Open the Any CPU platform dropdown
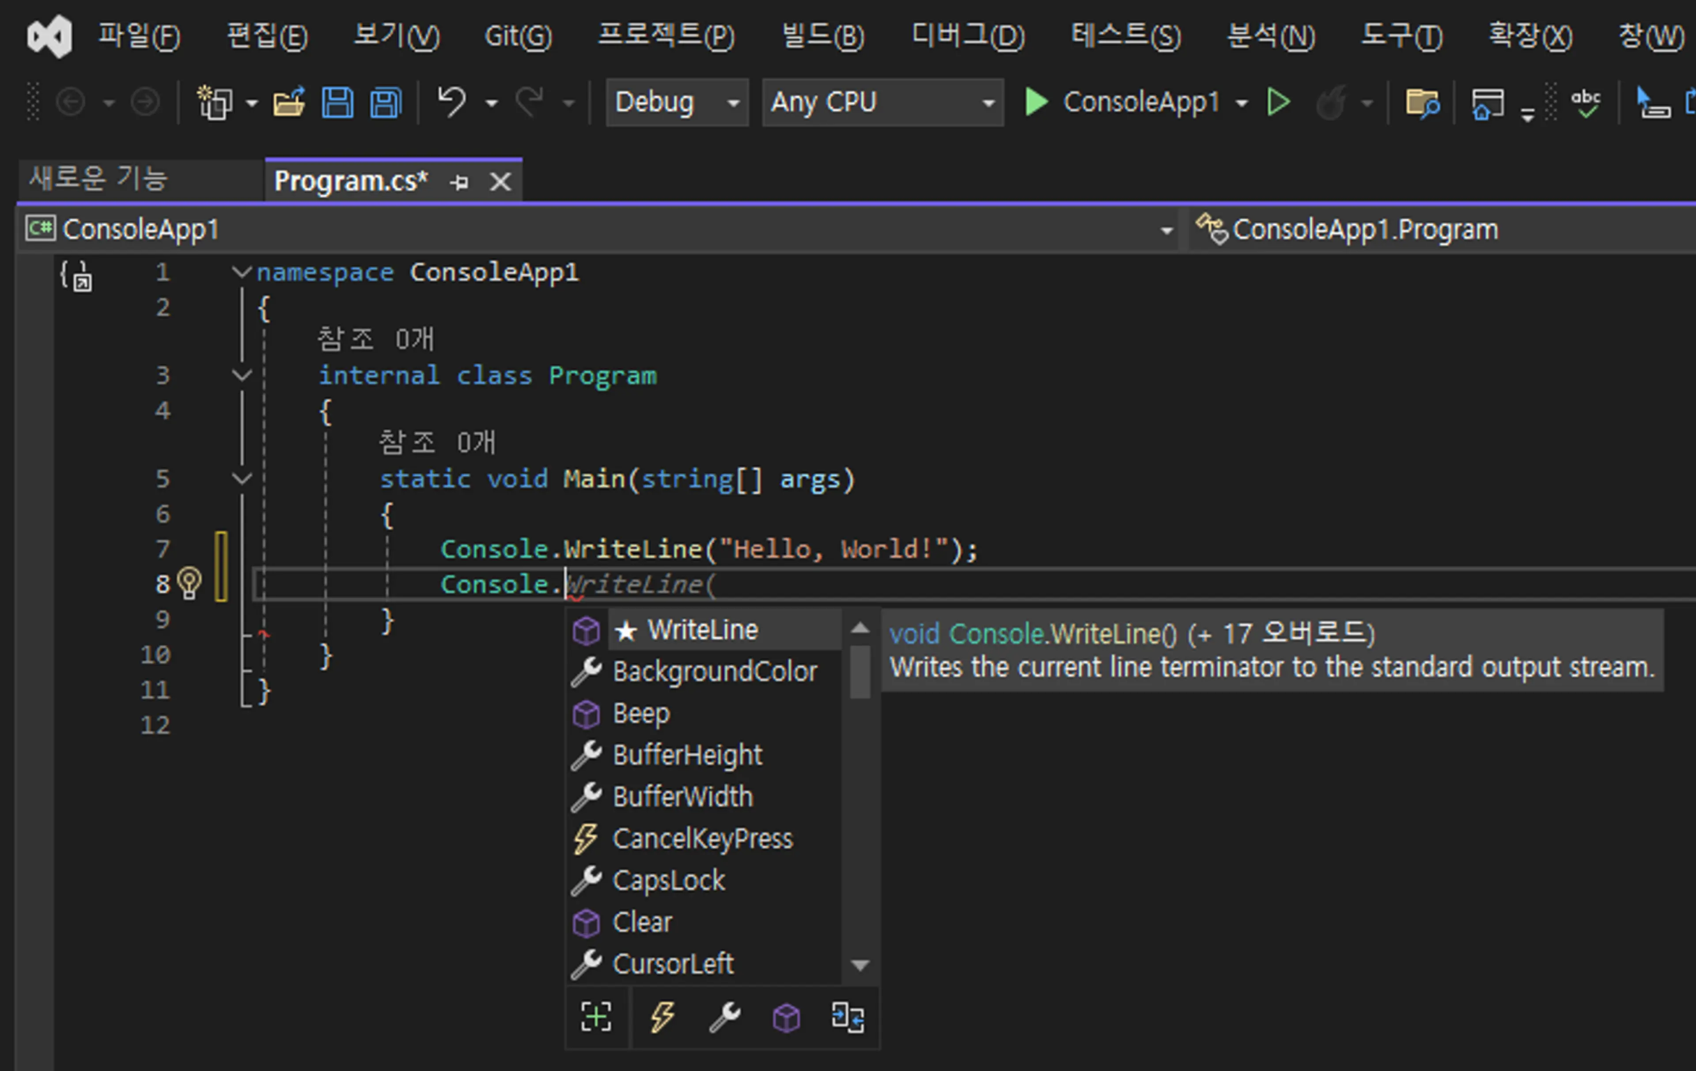This screenshot has height=1071, width=1696. (882, 102)
